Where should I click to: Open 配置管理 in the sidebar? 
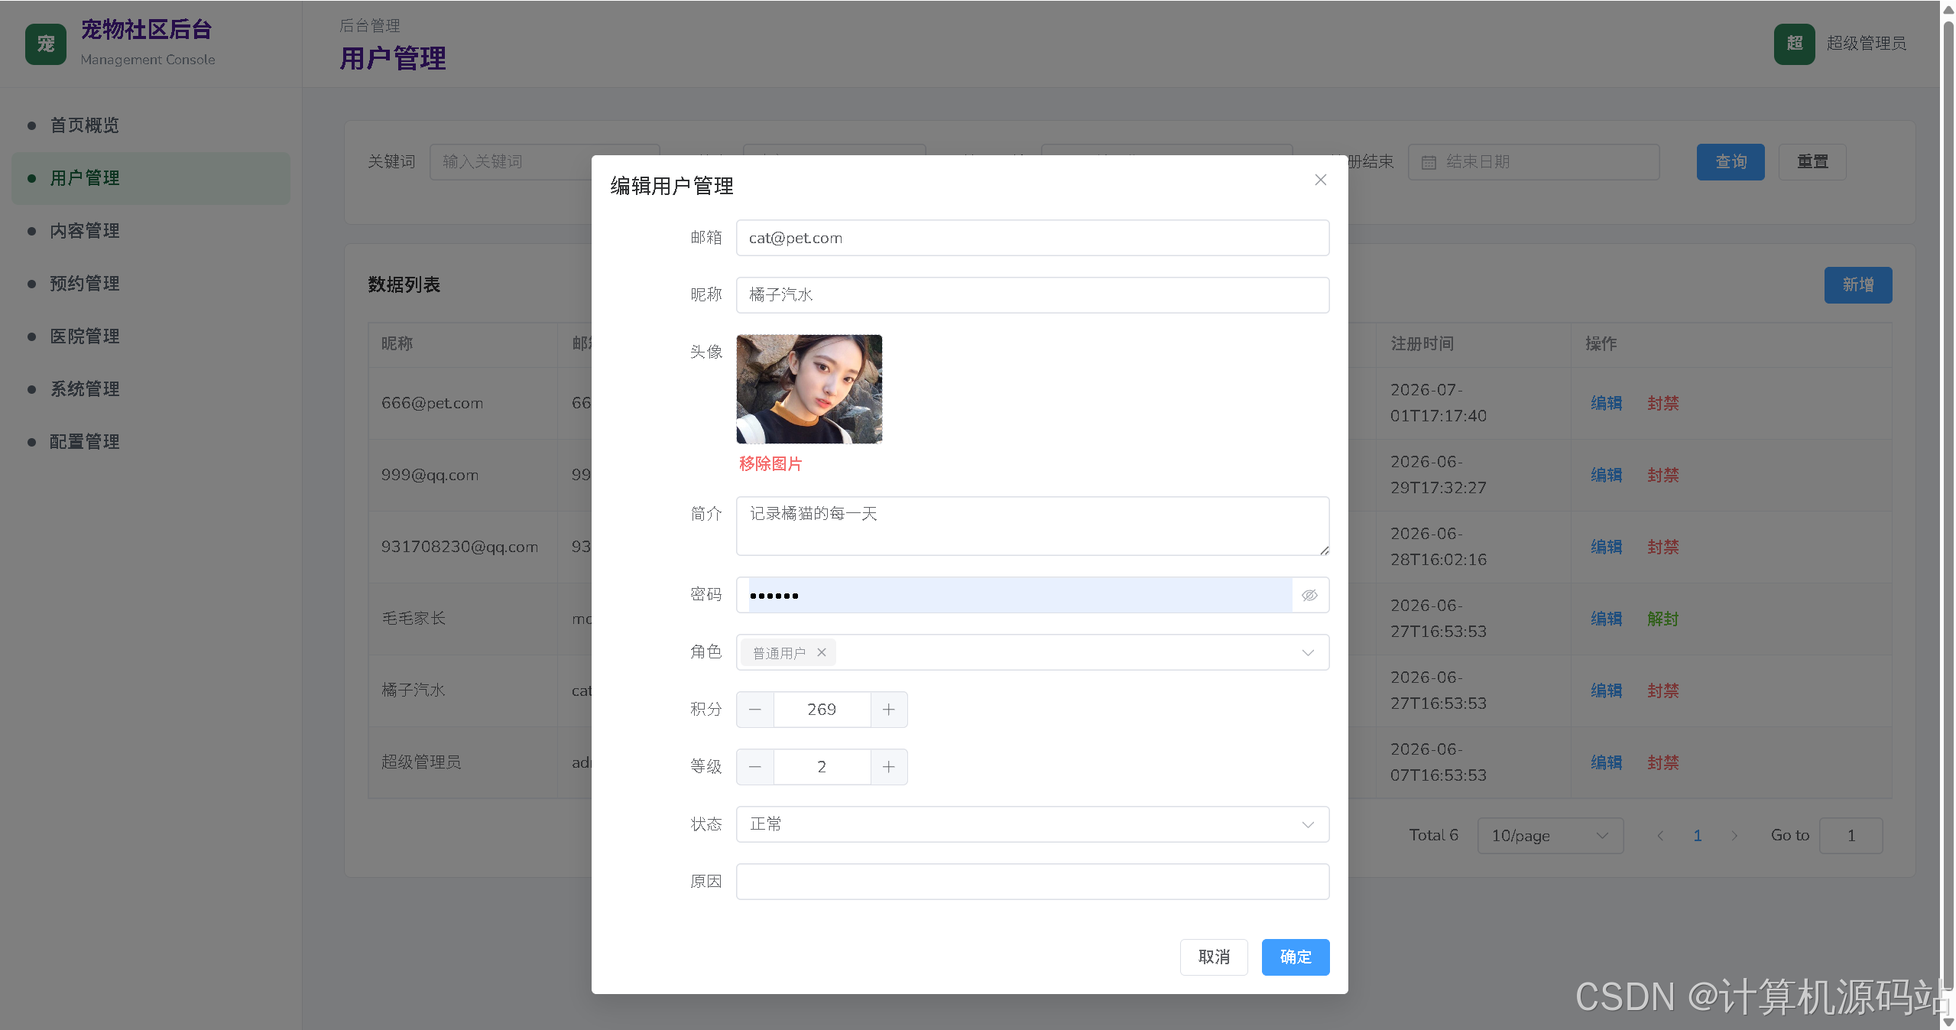coord(151,442)
